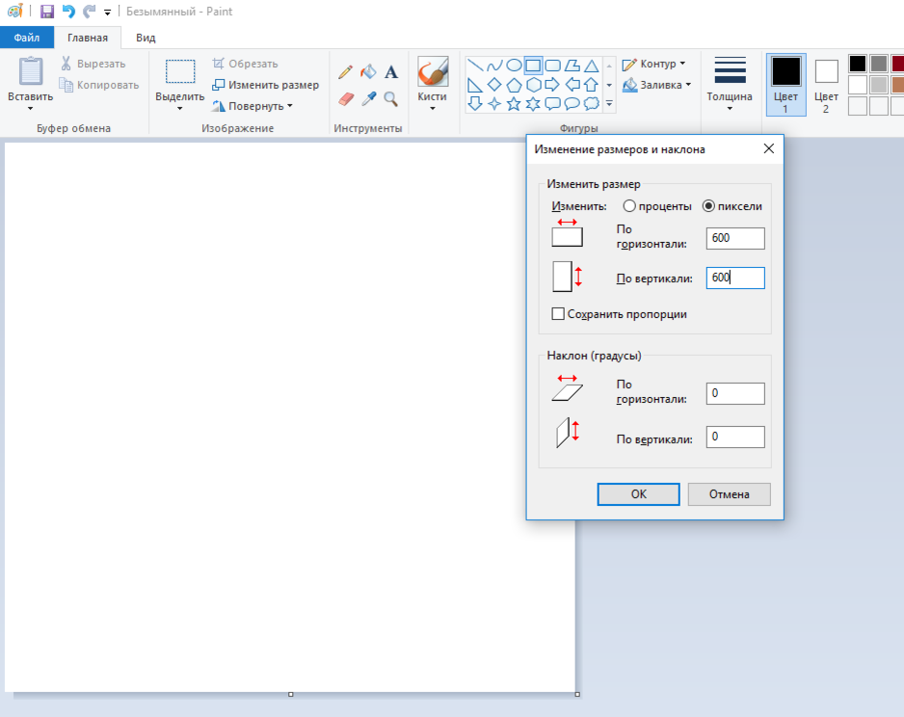Pick the gray palette swatch
The image size is (904, 717).
[x=879, y=64]
